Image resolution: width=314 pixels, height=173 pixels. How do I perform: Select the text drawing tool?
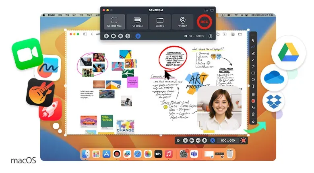pos(253,86)
